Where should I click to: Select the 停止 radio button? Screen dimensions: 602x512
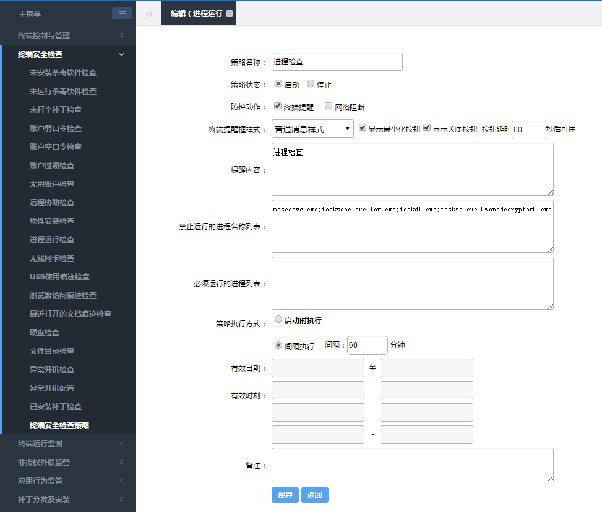311,84
